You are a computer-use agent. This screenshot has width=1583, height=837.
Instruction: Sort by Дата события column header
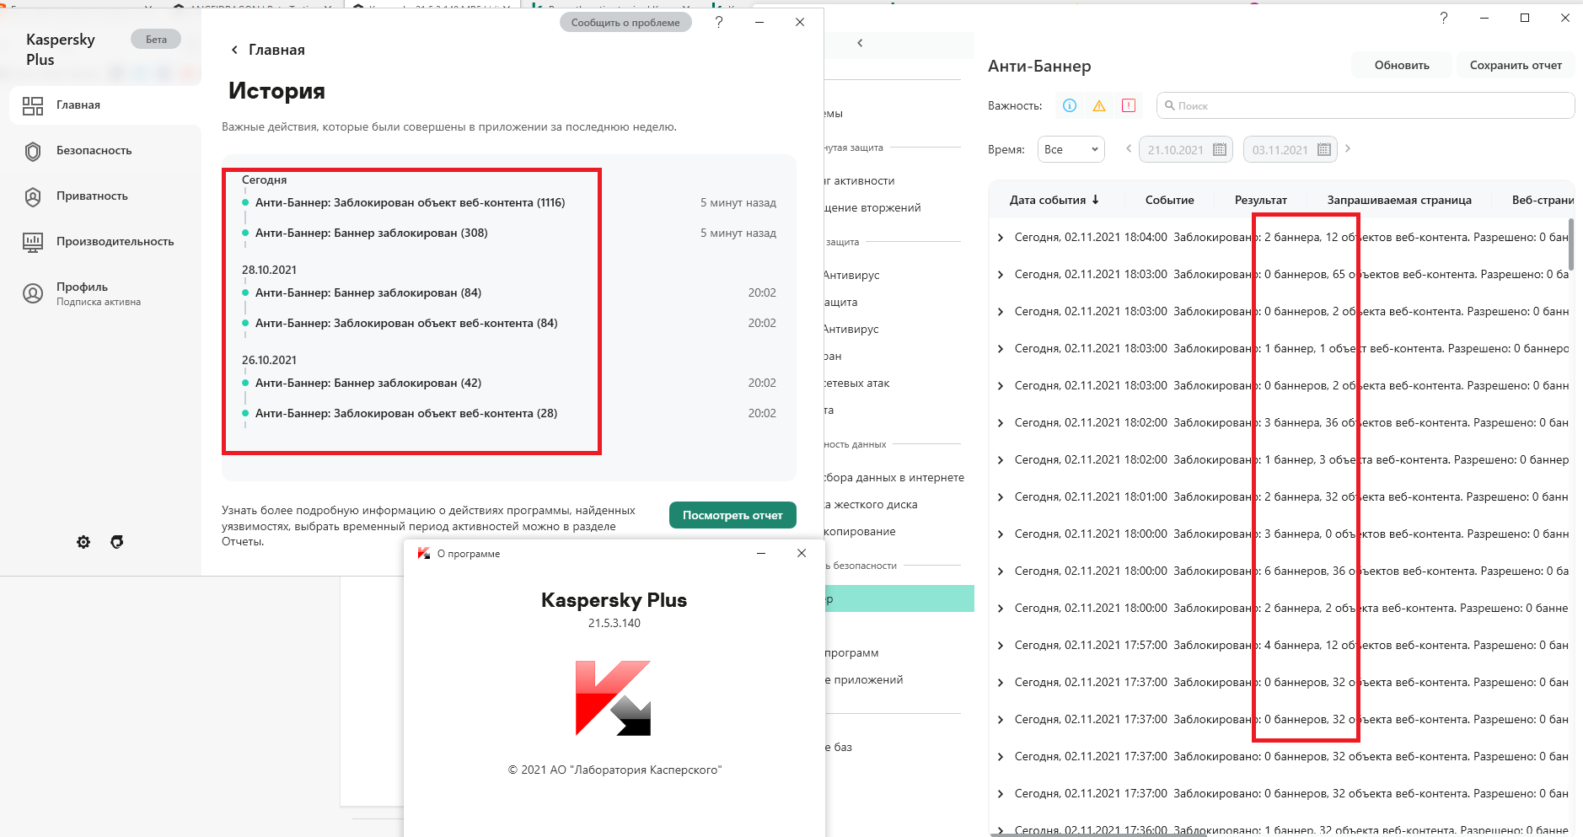click(x=1054, y=200)
